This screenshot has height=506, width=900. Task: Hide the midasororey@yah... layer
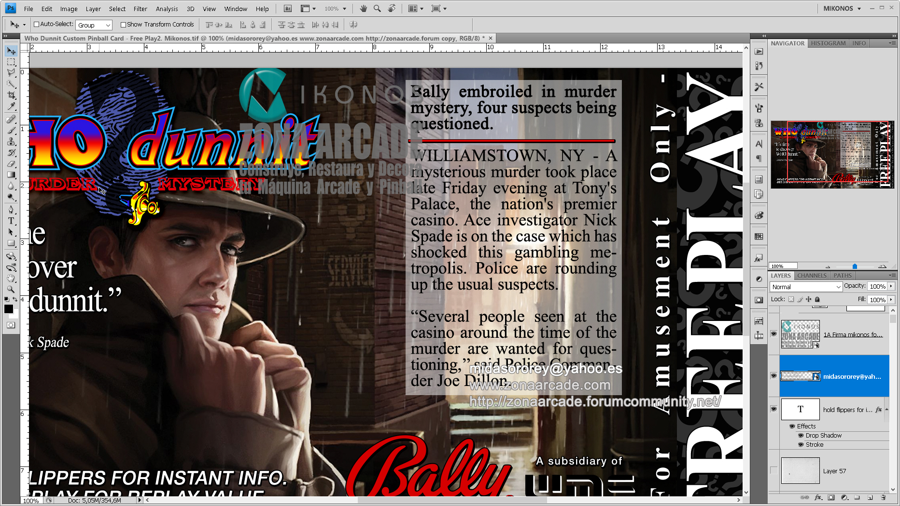[x=773, y=376]
